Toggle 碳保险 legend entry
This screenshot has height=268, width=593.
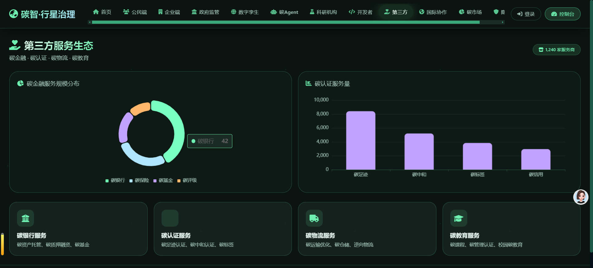point(139,180)
